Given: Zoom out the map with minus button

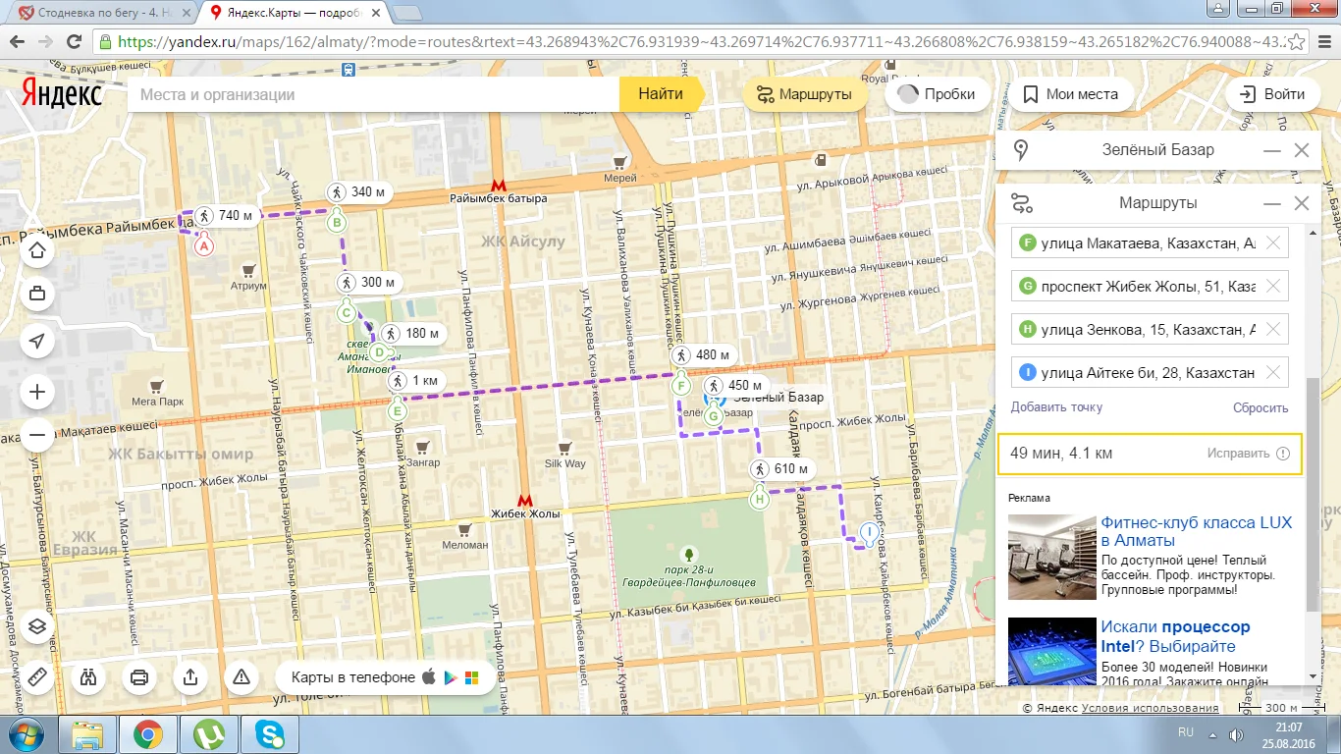Looking at the screenshot, I should [x=37, y=435].
